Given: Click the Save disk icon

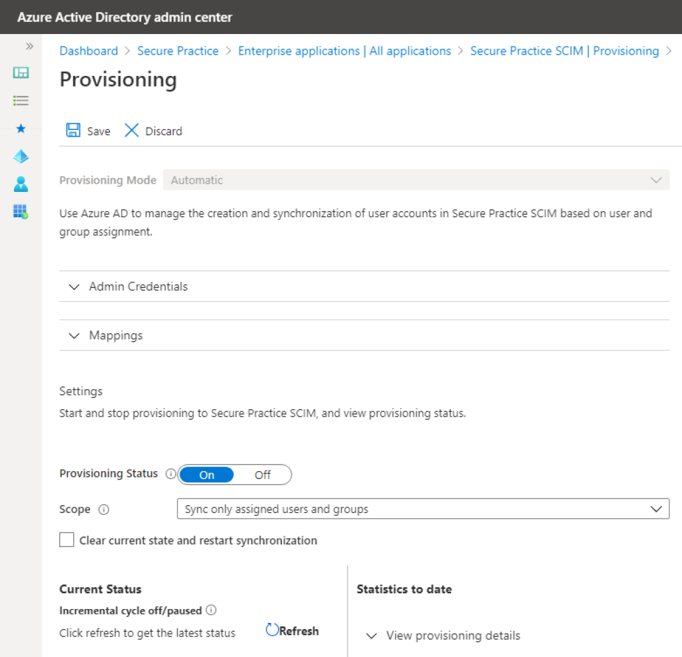Looking at the screenshot, I should [x=73, y=130].
